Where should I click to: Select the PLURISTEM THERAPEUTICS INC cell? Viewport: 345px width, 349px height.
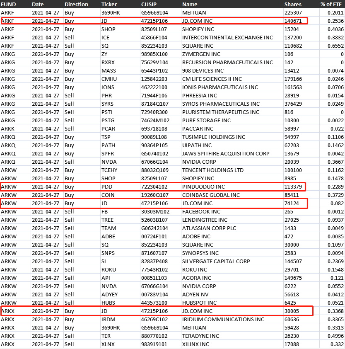click(221, 112)
